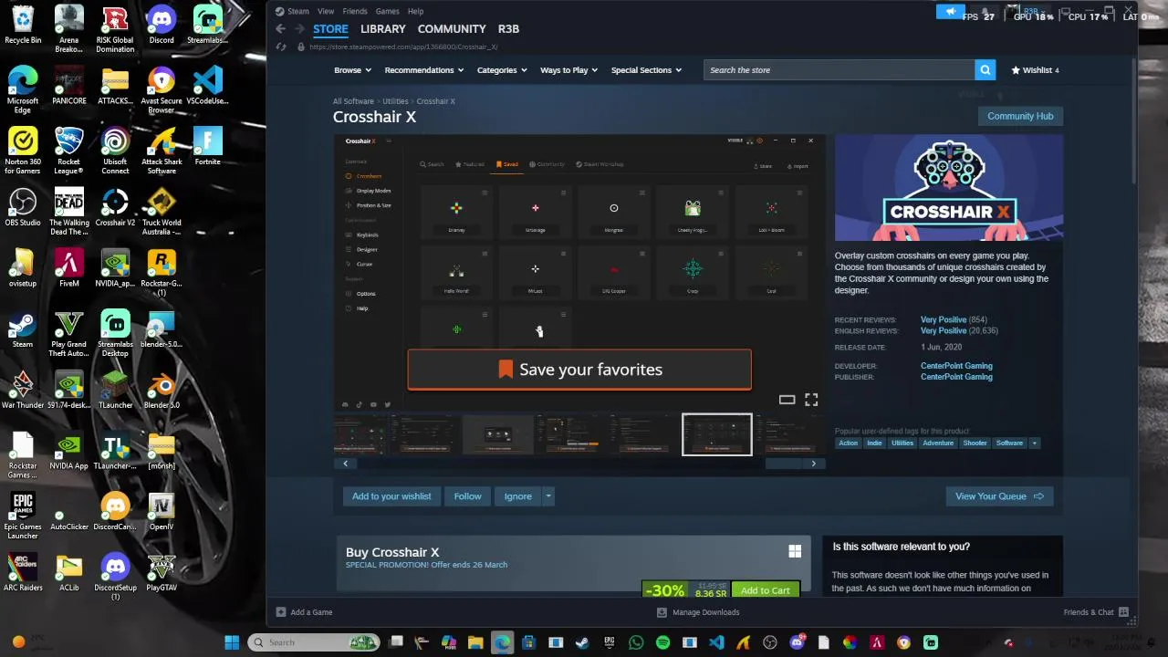Open the Friends menu
1168x657 pixels.
(x=355, y=11)
